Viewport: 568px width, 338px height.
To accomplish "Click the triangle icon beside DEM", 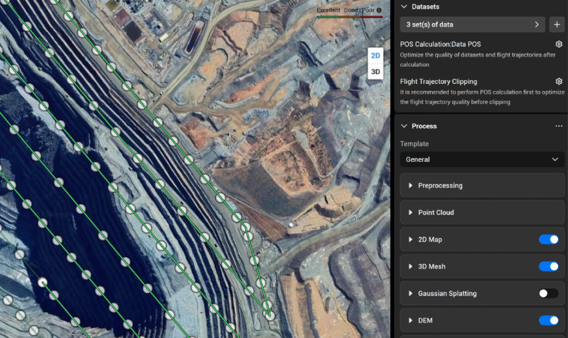I will [410, 321].
